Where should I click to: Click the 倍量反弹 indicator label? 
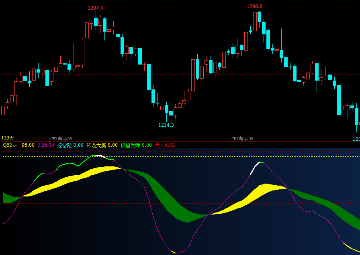[x=131, y=145]
